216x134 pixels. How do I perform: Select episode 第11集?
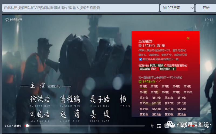(x=144, y=98)
